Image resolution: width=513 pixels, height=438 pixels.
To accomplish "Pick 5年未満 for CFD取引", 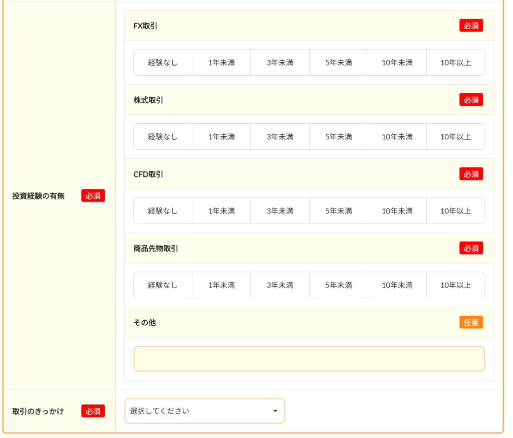I will coord(339,211).
